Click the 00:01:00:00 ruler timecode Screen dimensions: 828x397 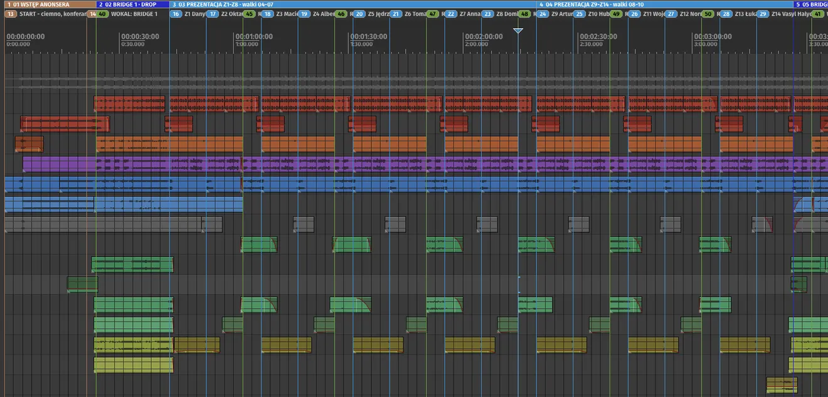[254, 37]
